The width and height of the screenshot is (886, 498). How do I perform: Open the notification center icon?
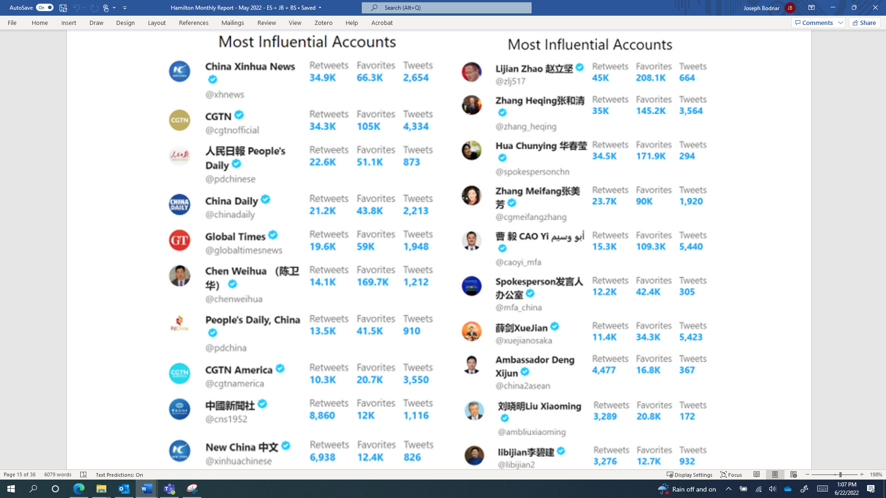pos(871,489)
